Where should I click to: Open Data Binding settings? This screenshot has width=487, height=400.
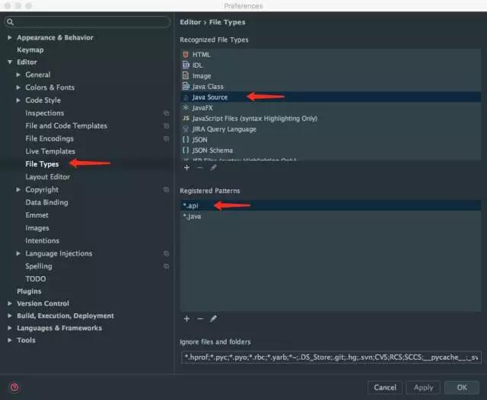point(46,202)
